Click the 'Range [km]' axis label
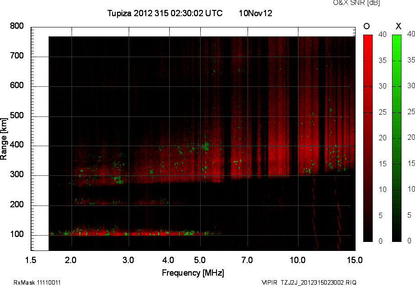Viewport: 415px width, 286px height. tap(4, 139)
